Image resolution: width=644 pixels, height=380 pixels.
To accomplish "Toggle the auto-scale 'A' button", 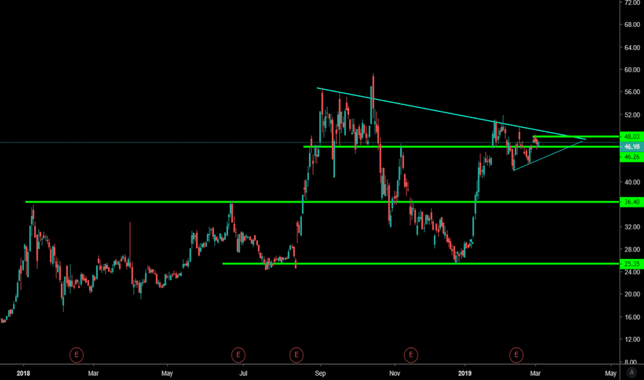I will click(632, 372).
